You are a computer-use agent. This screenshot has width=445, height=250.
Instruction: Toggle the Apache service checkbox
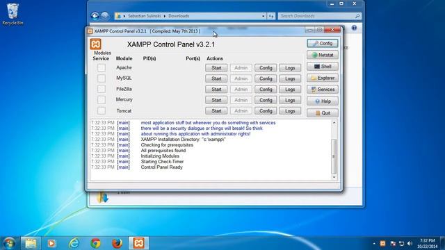(102, 67)
